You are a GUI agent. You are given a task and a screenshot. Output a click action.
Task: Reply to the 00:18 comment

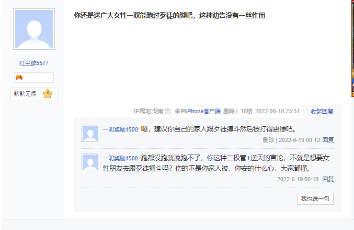(328, 179)
